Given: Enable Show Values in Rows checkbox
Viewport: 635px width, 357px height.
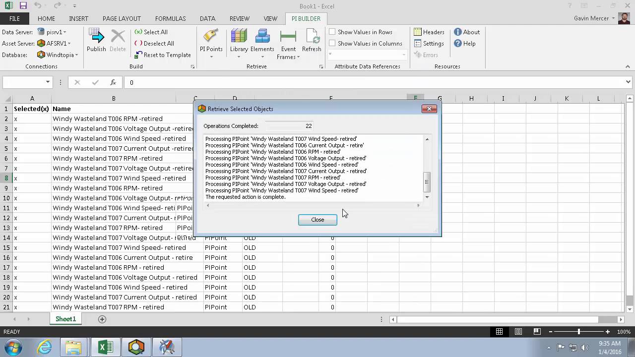Looking at the screenshot, I should point(332,32).
